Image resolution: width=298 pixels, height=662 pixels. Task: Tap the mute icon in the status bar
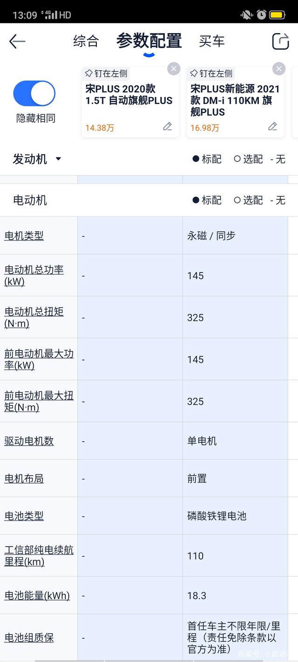246,14
